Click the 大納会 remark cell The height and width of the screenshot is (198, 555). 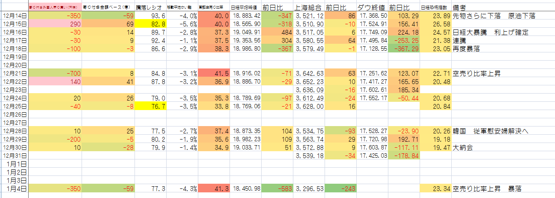(x=464, y=148)
